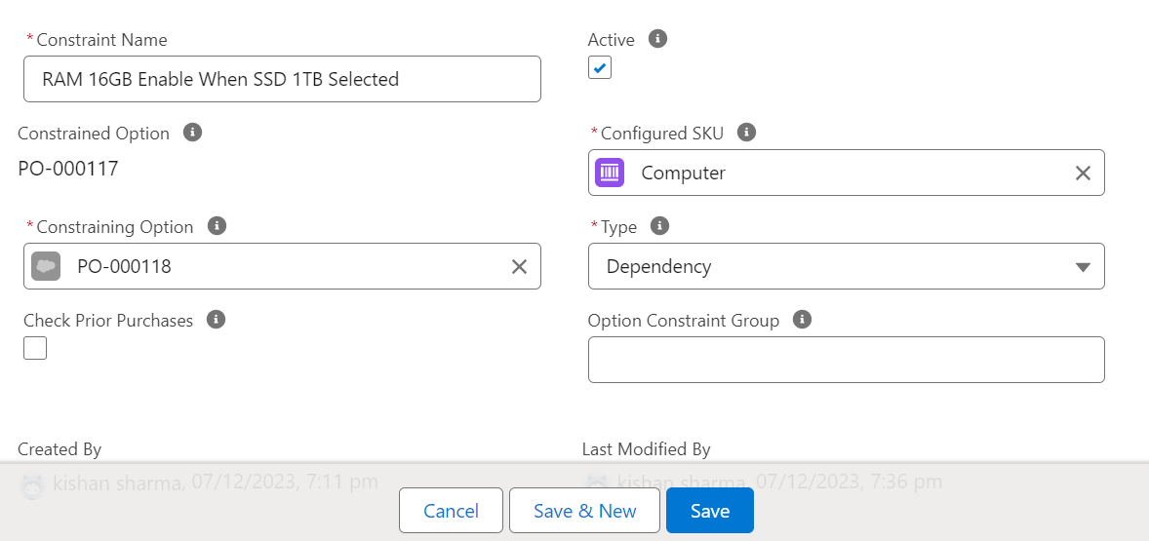Click into the Constraint Name text field
Screen dimensions: 1149x541
[282, 79]
